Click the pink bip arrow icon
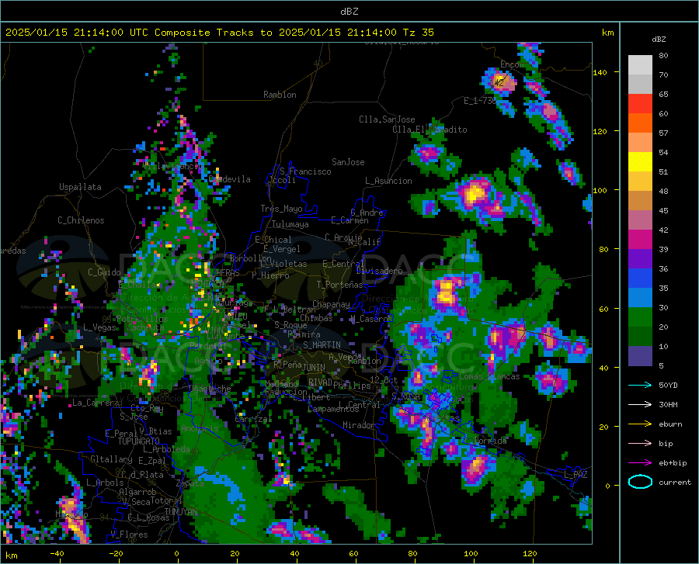 point(640,444)
